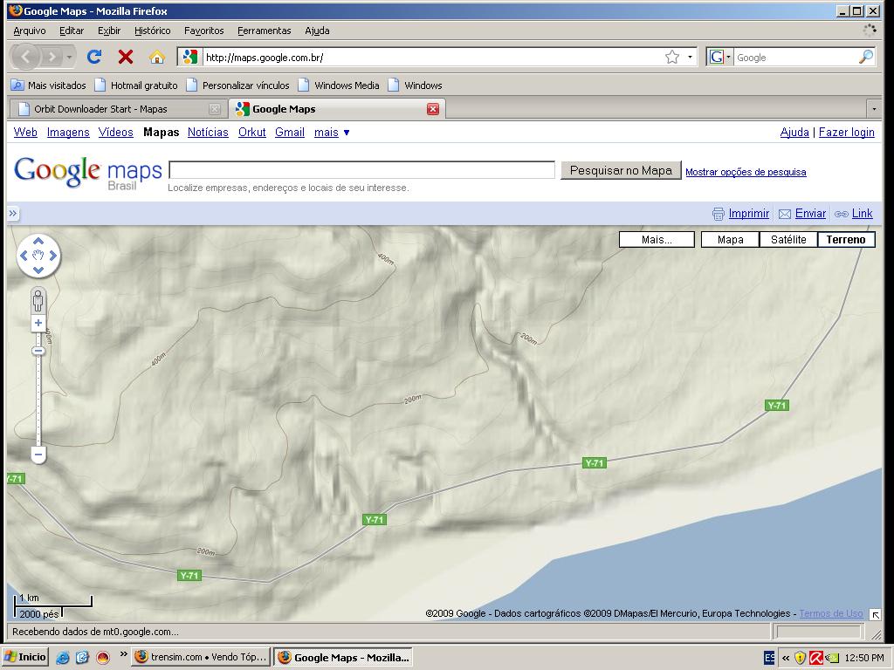Open the Mais... map layers dropdown

click(657, 240)
